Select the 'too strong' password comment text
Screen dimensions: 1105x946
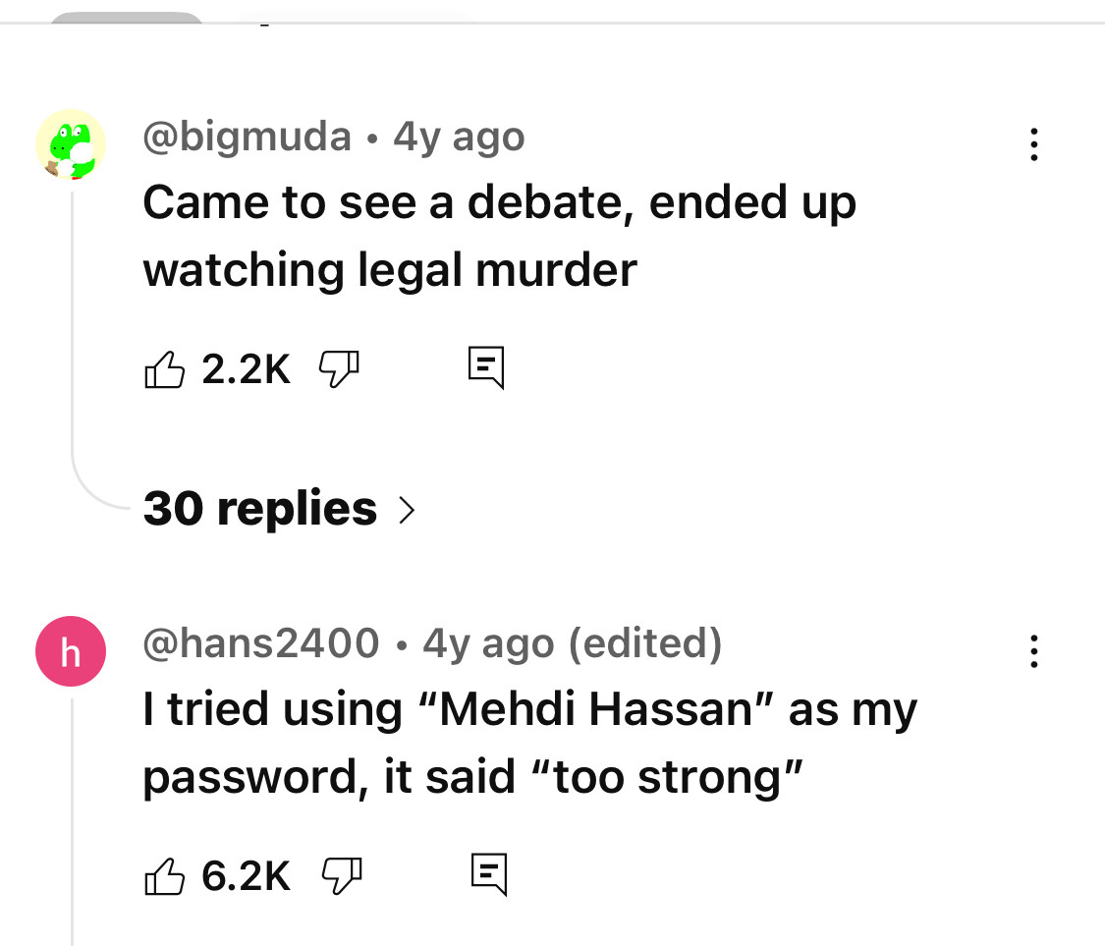click(x=530, y=743)
